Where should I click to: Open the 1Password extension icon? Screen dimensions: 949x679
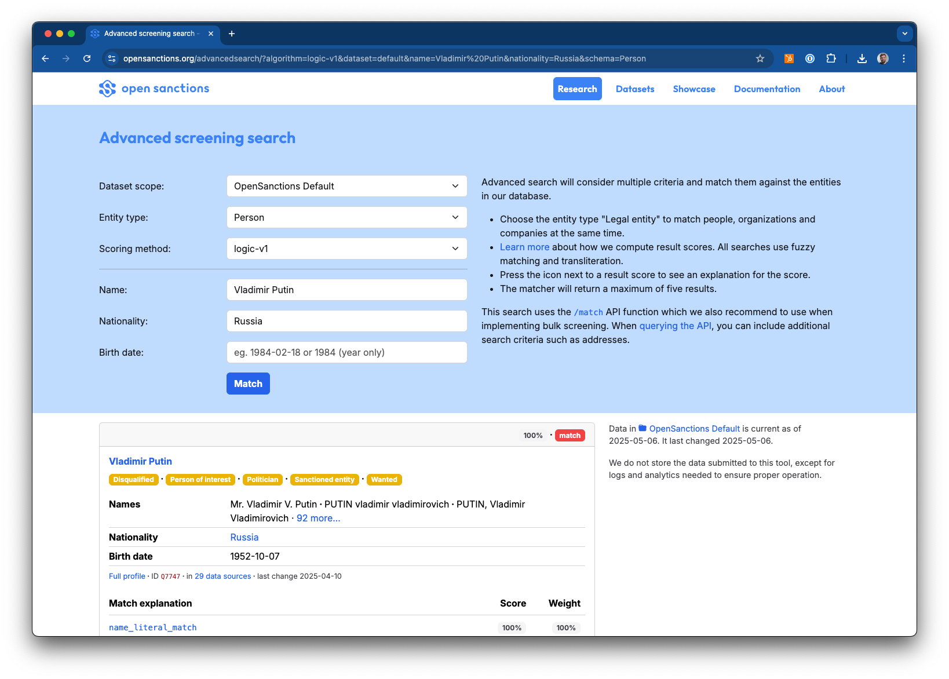point(810,59)
